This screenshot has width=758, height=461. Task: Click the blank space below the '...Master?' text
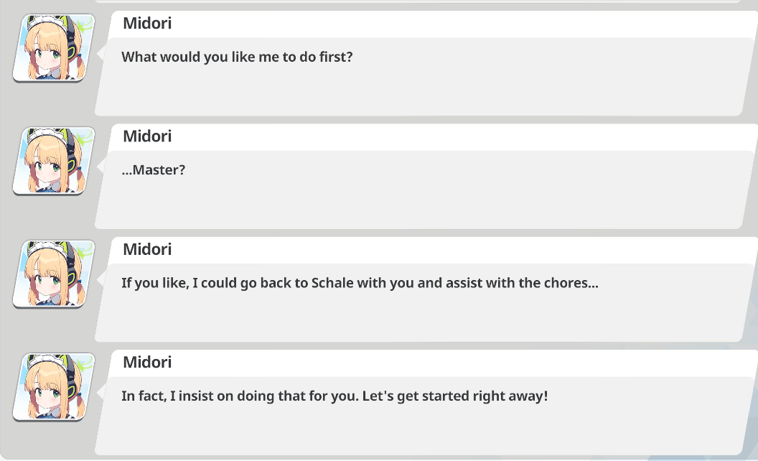[416, 205]
